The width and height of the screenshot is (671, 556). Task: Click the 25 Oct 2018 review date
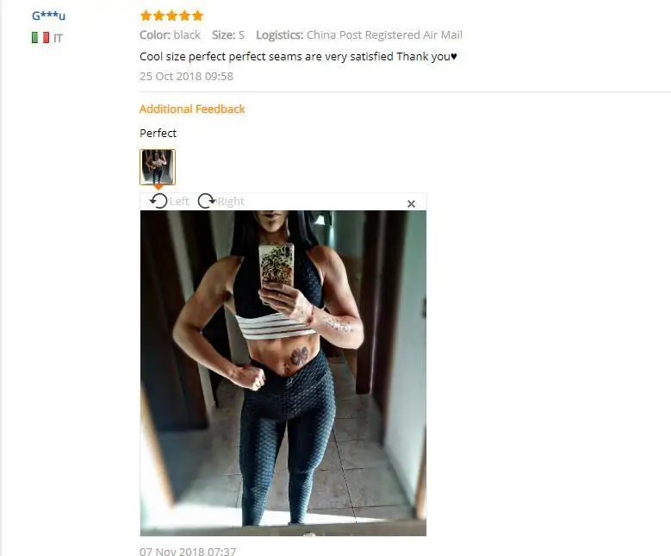(x=186, y=76)
